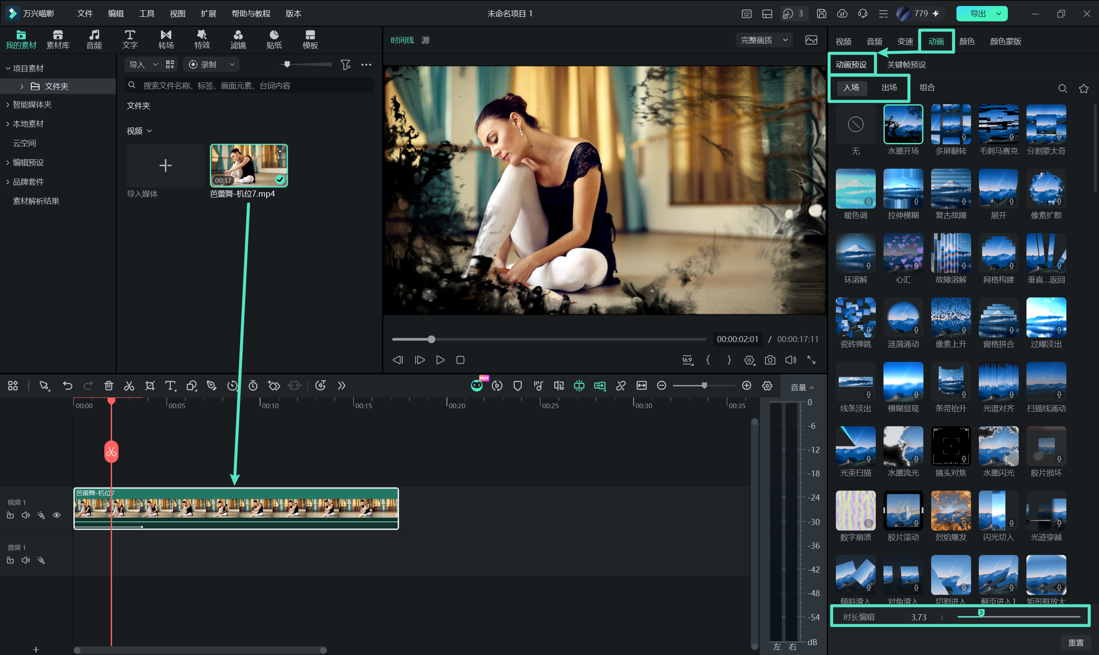Click the undo arrow in timeline toolbar

(x=67, y=386)
